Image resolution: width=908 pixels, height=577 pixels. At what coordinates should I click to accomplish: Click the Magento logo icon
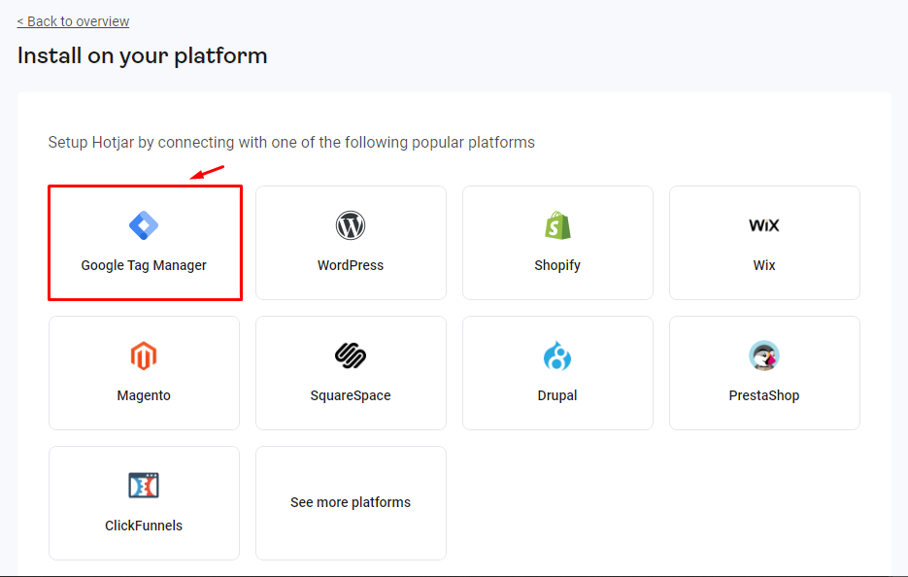click(144, 356)
